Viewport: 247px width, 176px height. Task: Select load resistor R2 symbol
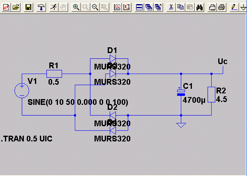click(211, 95)
